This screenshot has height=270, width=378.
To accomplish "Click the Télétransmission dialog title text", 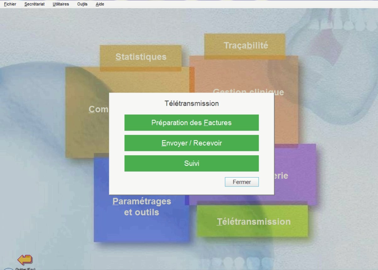I will point(192,103).
